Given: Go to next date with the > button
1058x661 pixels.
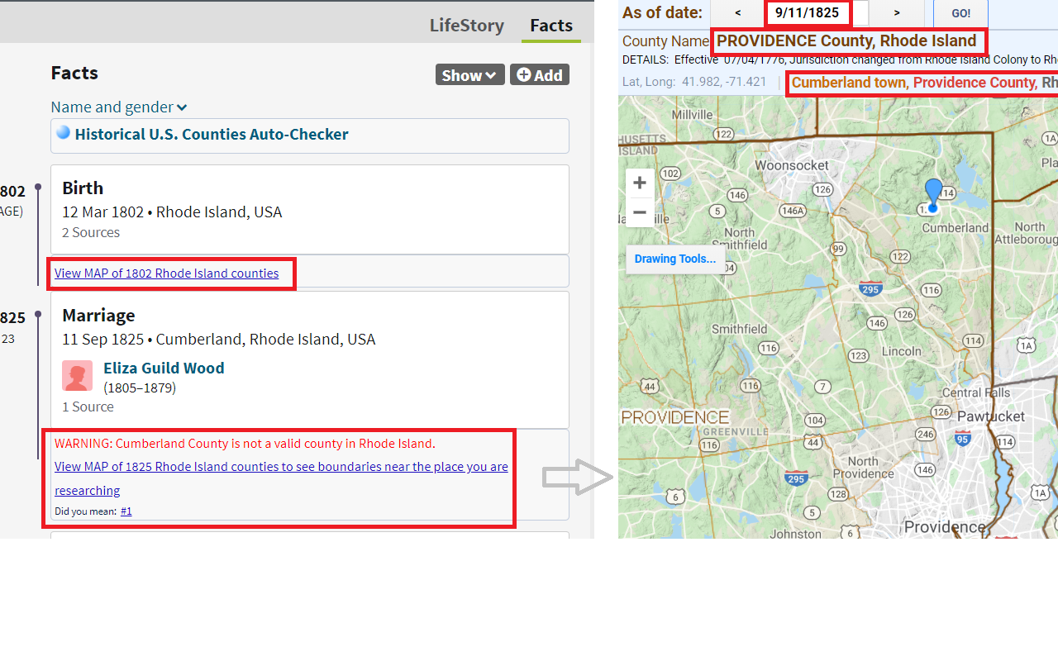Looking at the screenshot, I should point(897,13).
